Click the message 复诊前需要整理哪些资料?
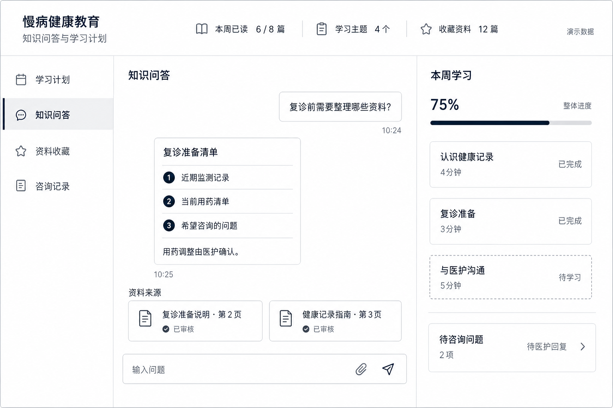The height and width of the screenshot is (408, 613). tap(340, 107)
